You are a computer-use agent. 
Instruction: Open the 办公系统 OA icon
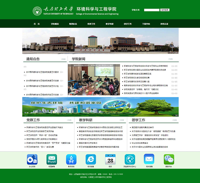(32, 159)
